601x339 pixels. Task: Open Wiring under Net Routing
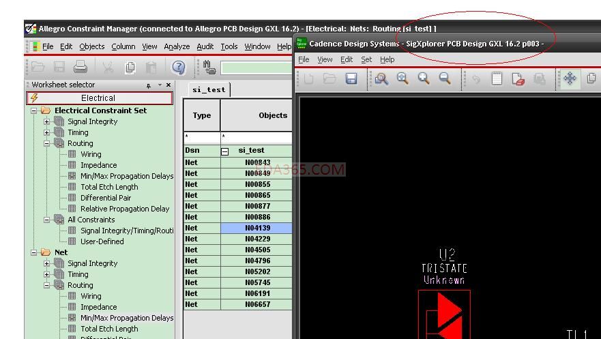click(x=91, y=296)
